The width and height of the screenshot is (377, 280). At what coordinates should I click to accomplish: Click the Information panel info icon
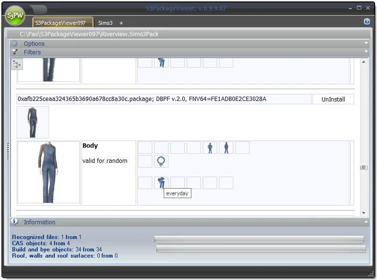(14, 222)
